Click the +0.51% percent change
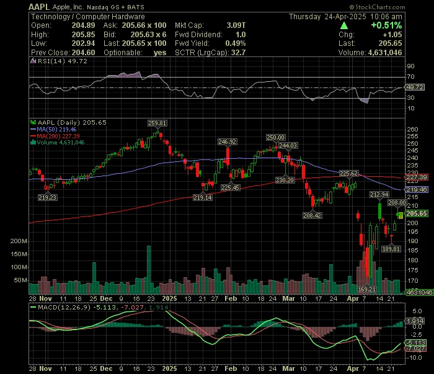This screenshot has width=434, height=374. point(386,25)
